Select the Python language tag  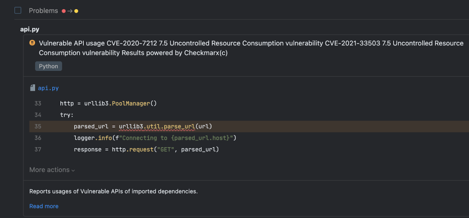point(49,66)
